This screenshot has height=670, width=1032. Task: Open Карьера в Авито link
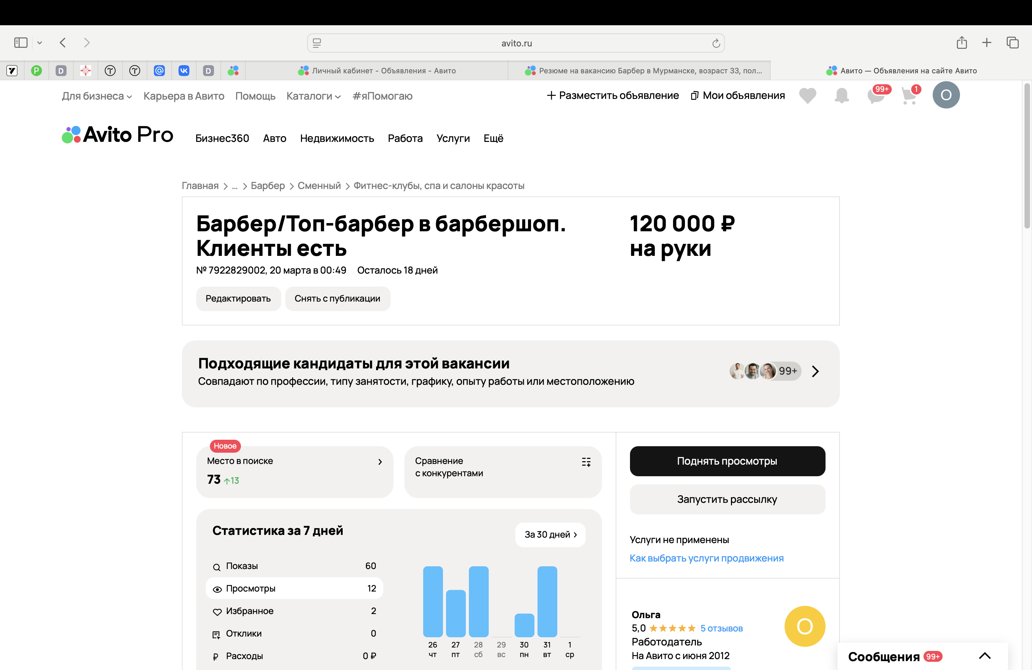pos(184,96)
